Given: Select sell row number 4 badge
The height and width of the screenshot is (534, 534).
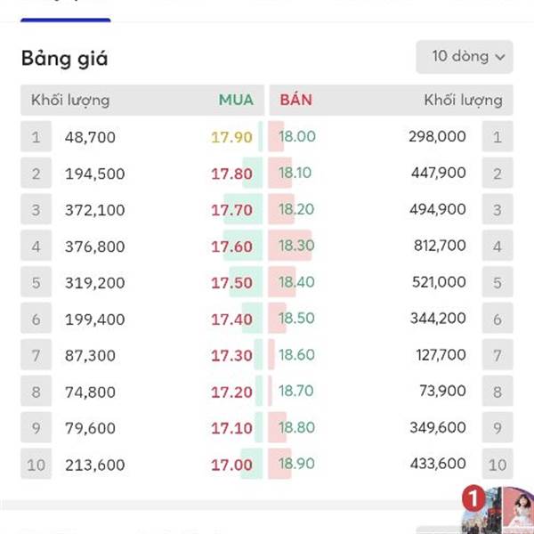Looking at the screenshot, I should 498,246.
